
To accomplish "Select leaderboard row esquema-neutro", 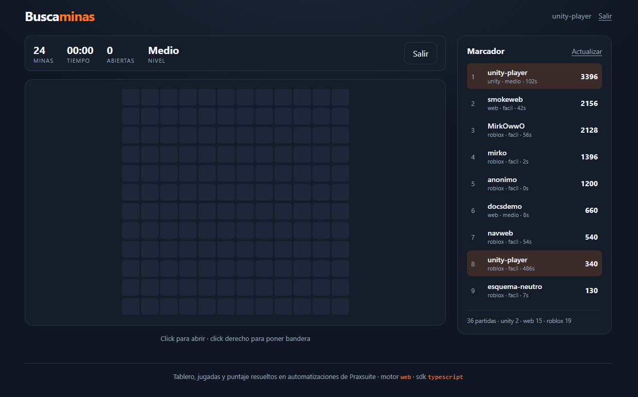I will pyautogui.click(x=534, y=291).
